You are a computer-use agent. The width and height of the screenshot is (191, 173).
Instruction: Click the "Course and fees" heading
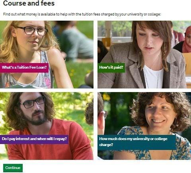click(x=29, y=3)
